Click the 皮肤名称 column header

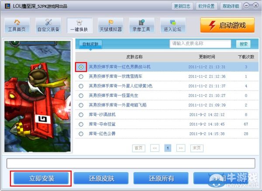(134, 57)
